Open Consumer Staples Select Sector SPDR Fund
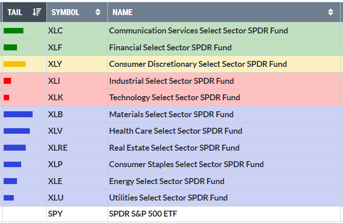The height and width of the screenshot is (223, 343). pos(186,164)
